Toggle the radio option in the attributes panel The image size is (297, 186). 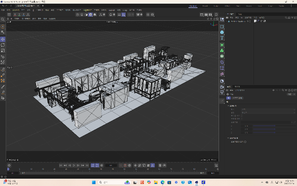tap(245, 142)
